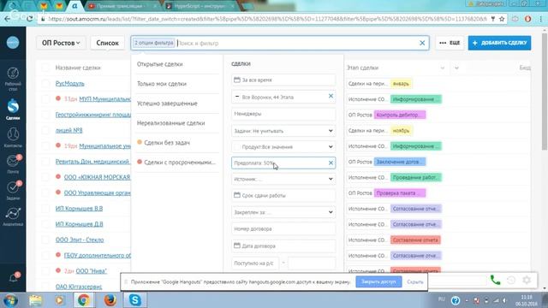Click the help question mark tray icon
The image size is (548, 308).
pyautogui.click(x=456, y=300)
